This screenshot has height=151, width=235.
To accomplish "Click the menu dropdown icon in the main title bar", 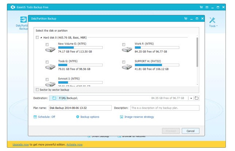I will pos(207,7).
